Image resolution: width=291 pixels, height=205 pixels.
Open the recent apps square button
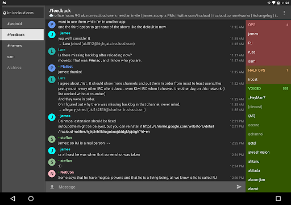[278, 199]
